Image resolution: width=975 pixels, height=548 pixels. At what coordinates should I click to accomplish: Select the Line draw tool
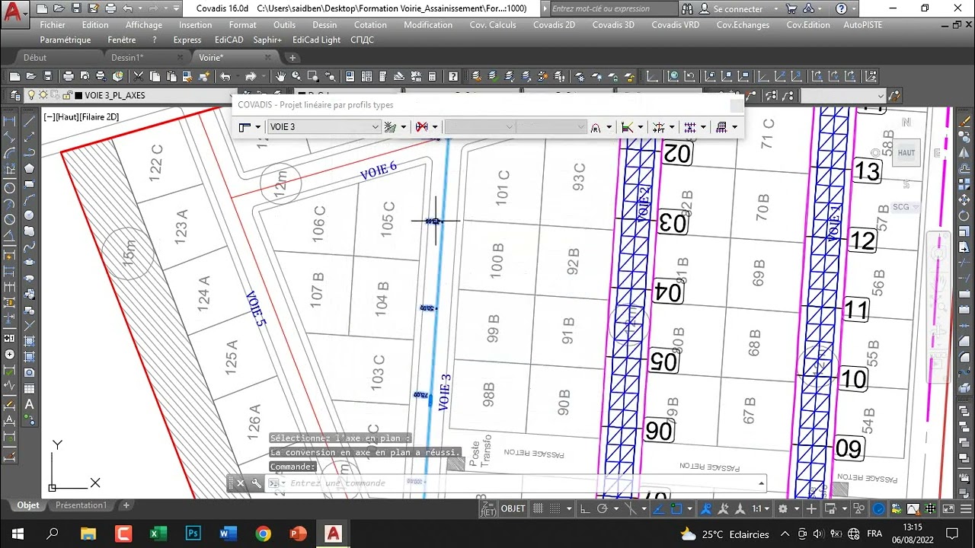point(29,120)
